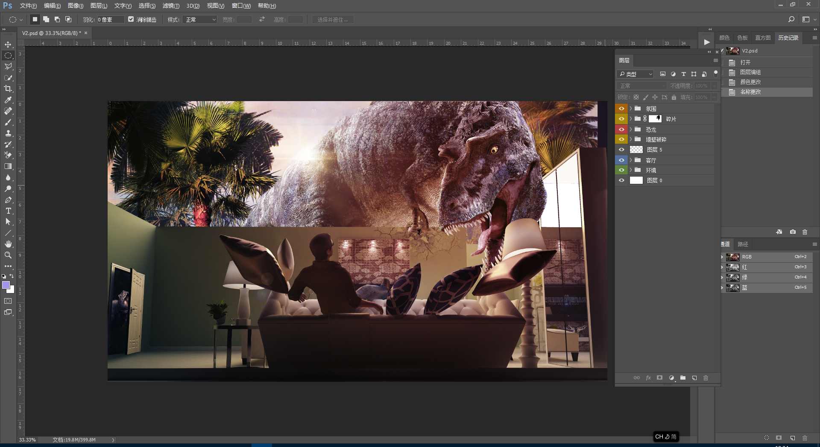Select the 红 channel
The image size is (820, 447).
pyautogui.click(x=767, y=267)
